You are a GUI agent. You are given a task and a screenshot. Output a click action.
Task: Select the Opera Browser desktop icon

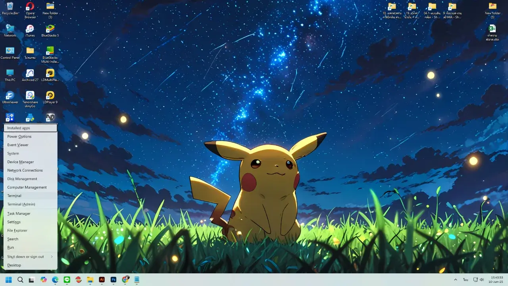[30, 10]
